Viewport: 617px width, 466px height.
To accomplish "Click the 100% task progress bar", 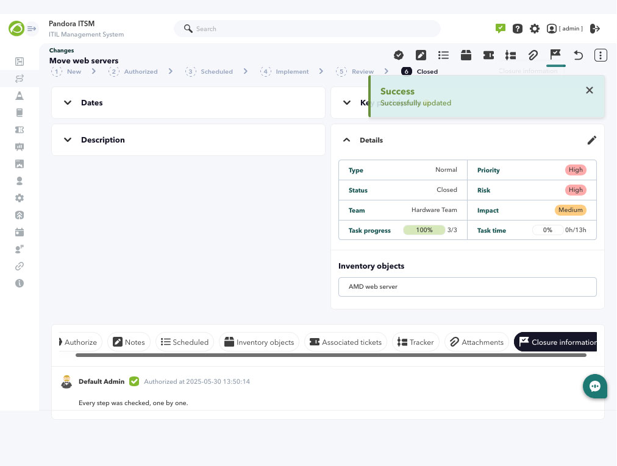I will point(424,230).
